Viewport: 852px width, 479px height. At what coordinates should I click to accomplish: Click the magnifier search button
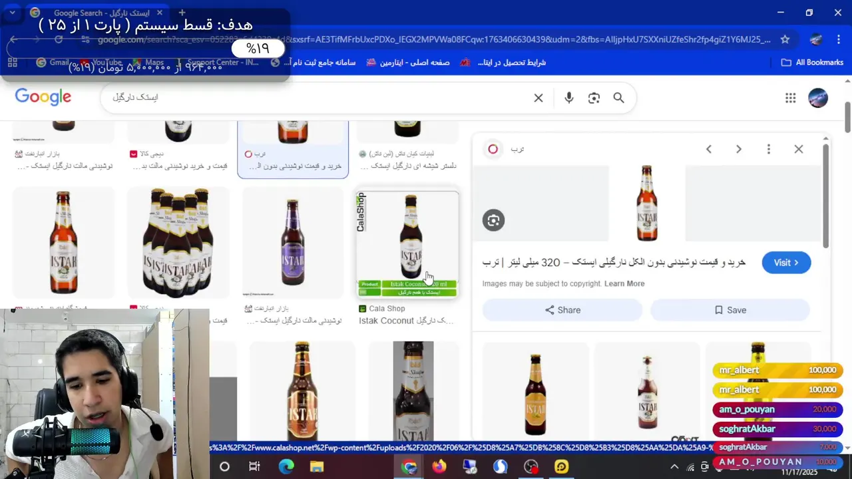[x=618, y=98]
